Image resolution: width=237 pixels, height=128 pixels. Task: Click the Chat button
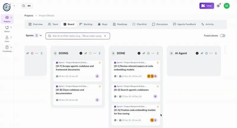point(206,6)
